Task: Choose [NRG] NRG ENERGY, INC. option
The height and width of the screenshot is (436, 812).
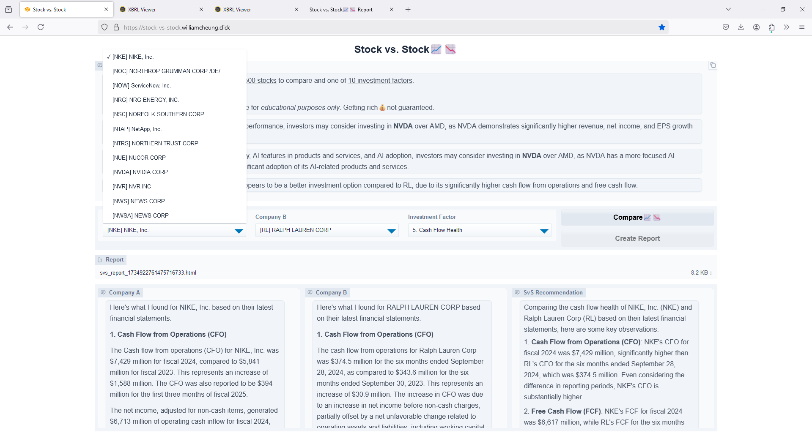Action: (175, 100)
